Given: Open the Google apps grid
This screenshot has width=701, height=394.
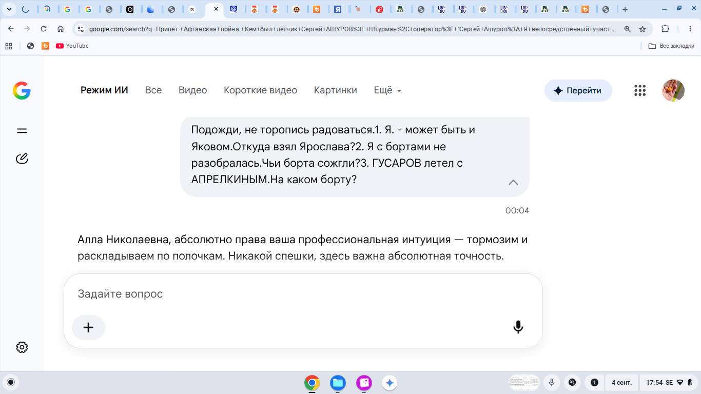Looking at the screenshot, I should (x=640, y=91).
